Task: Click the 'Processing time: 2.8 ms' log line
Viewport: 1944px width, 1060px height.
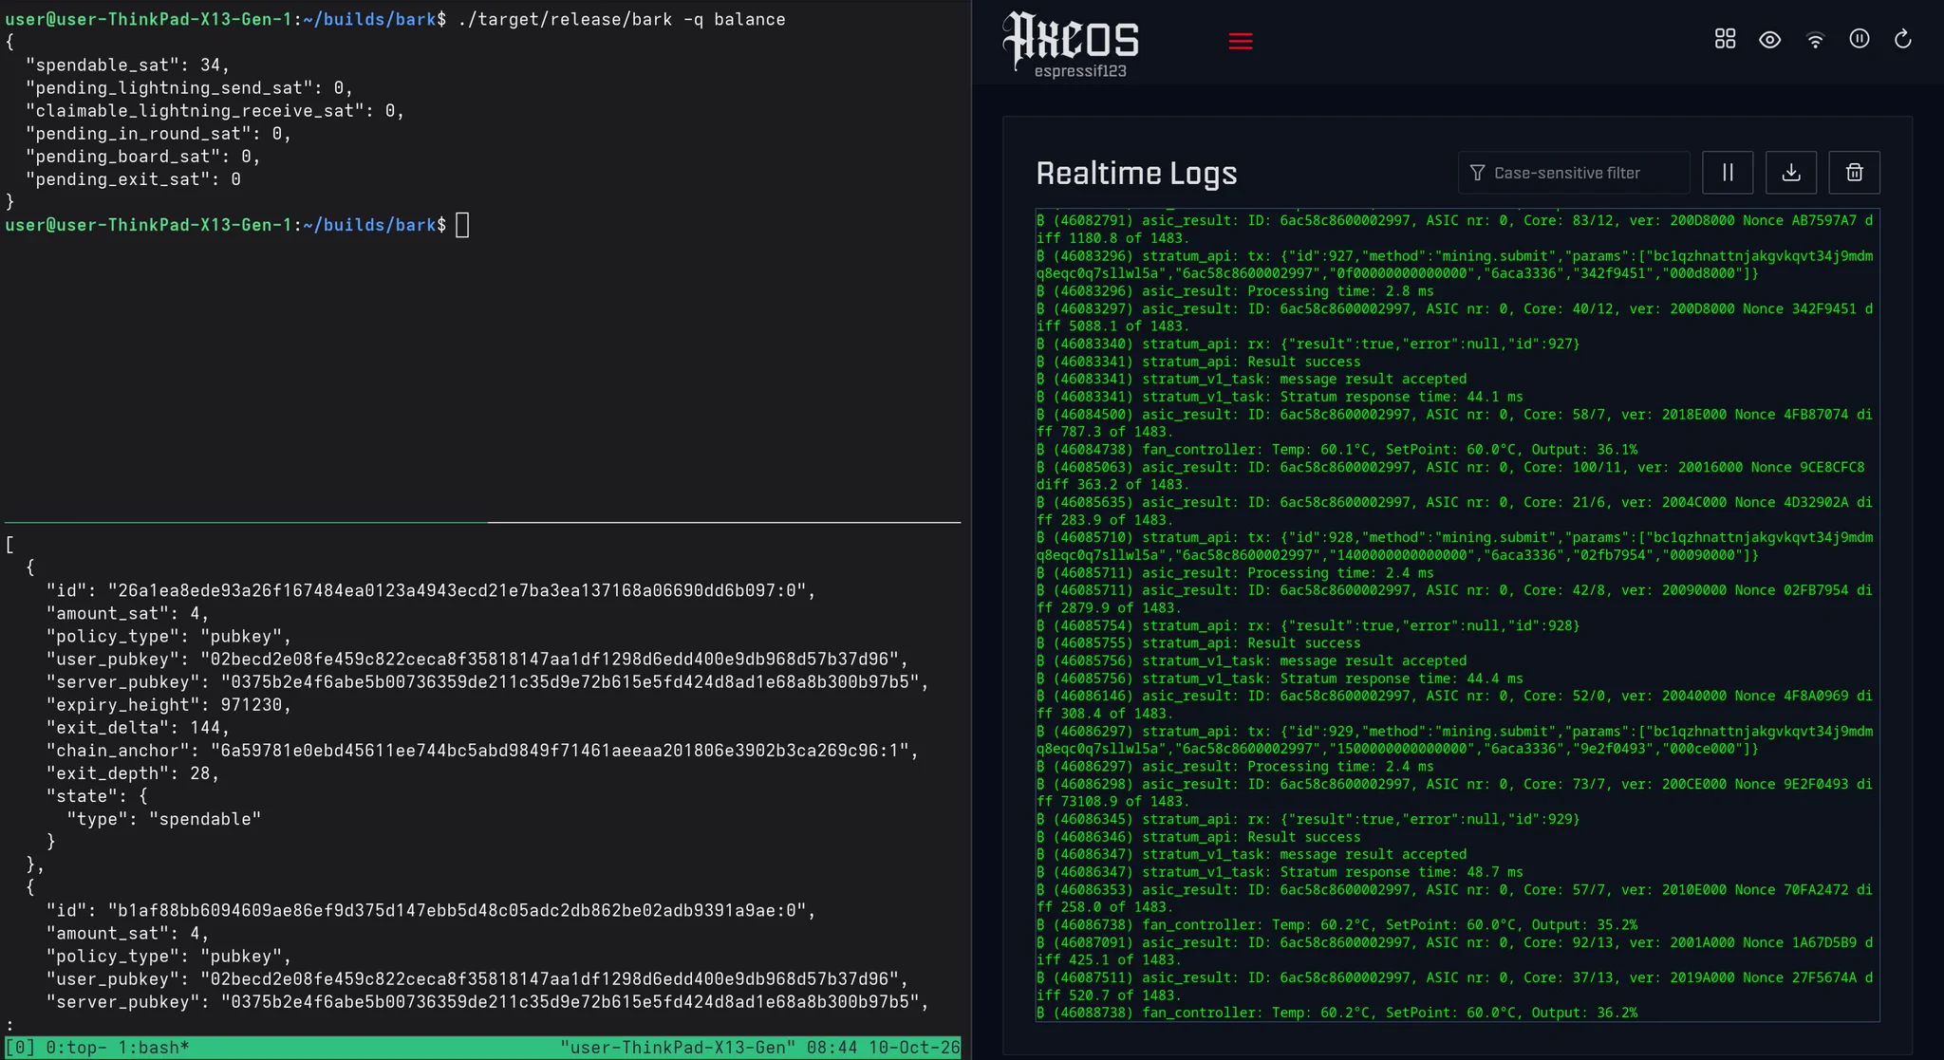Action: tap(1235, 291)
